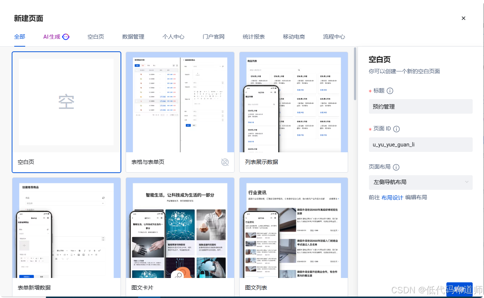Image resolution: width=484 pixels, height=298 pixels.
Task: Select the 图文列表 template thumbnail
Action: click(x=294, y=228)
